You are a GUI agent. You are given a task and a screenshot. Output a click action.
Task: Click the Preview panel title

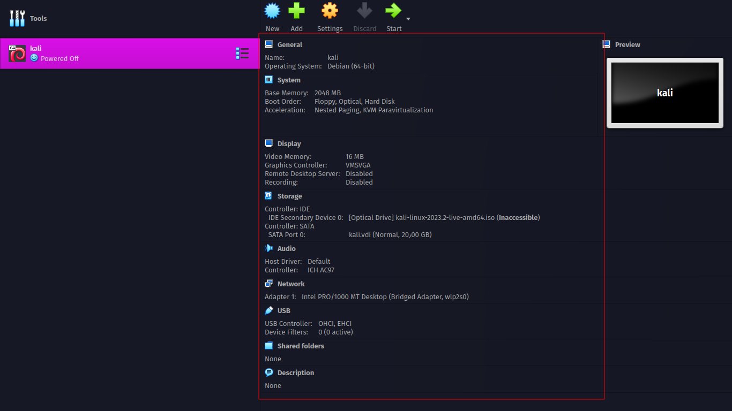(x=628, y=45)
